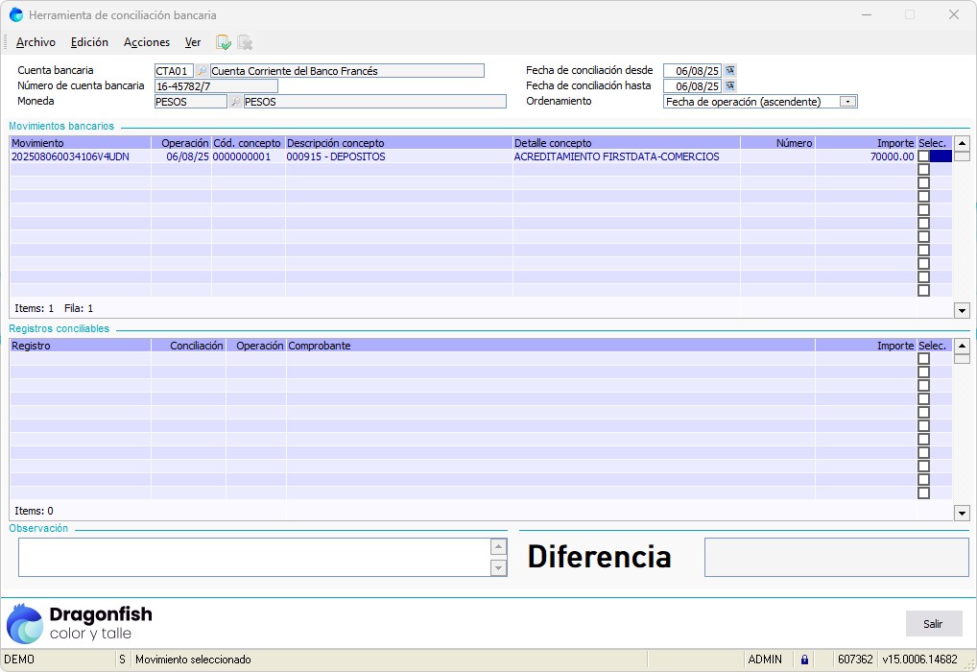Screen dimensions: 977x672
Task: Click the blue highlighted cell next to first checkbox
Action: (x=941, y=156)
